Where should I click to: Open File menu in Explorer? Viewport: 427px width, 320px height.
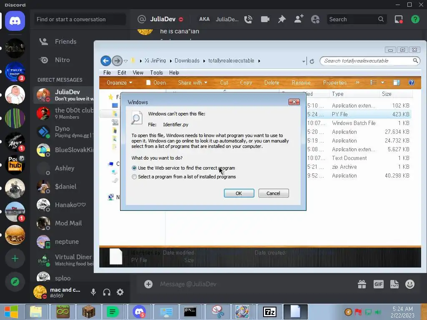coord(107,72)
